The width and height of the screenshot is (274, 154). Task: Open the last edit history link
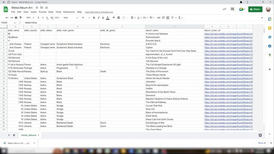(x=99, y=12)
